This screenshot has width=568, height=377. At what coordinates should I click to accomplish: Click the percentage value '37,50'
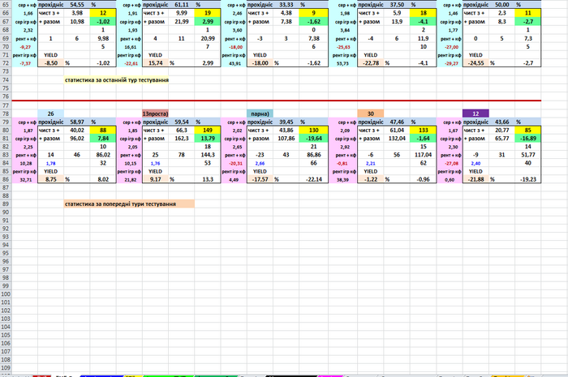397,5
